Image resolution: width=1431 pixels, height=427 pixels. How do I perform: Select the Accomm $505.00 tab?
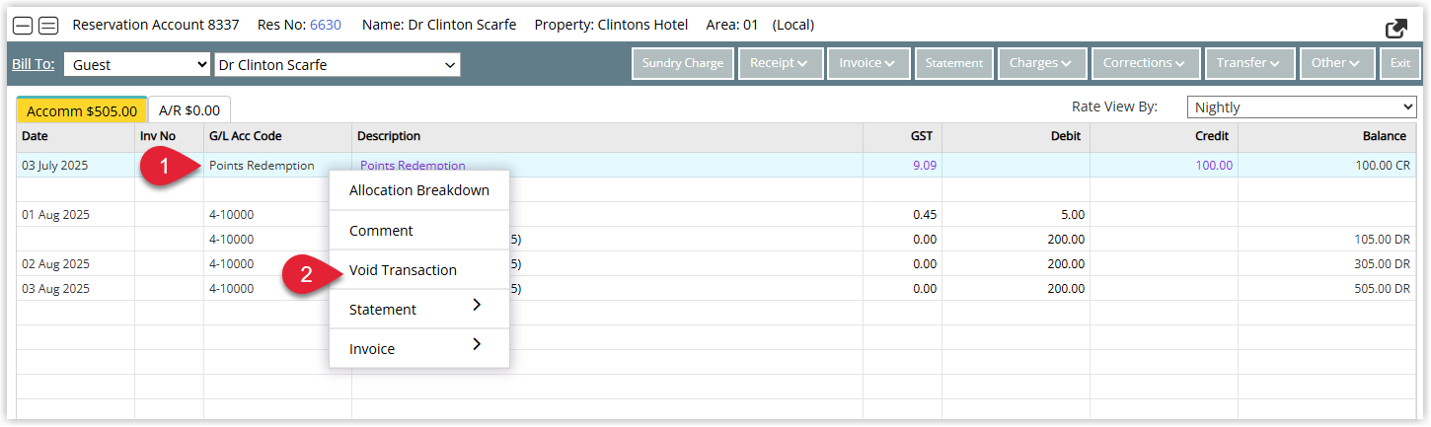coord(82,111)
